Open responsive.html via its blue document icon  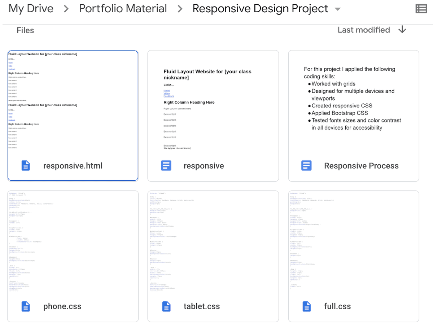click(x=25, y=165)
